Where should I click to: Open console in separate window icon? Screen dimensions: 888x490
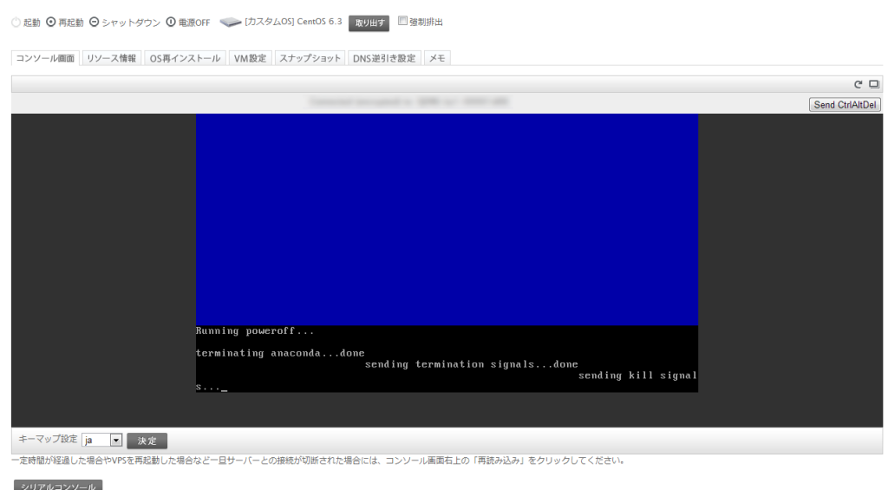coord(873,84)
